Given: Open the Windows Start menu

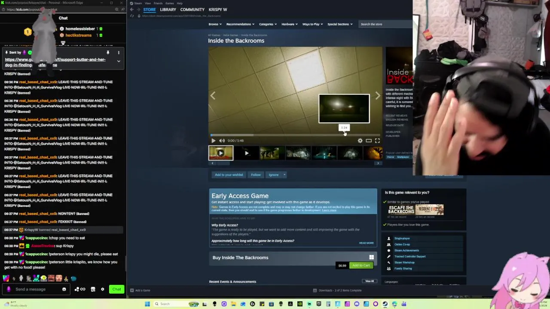Looking at the screenshot, I should point(147,304).
